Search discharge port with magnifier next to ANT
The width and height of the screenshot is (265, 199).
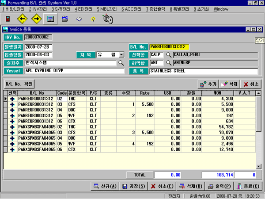click(169, 63)
